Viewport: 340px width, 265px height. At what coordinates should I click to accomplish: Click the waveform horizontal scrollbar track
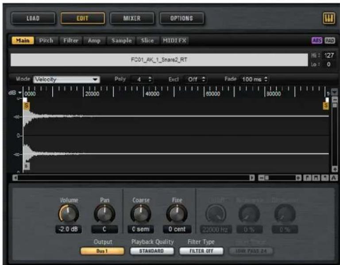(x=133, y=178)
